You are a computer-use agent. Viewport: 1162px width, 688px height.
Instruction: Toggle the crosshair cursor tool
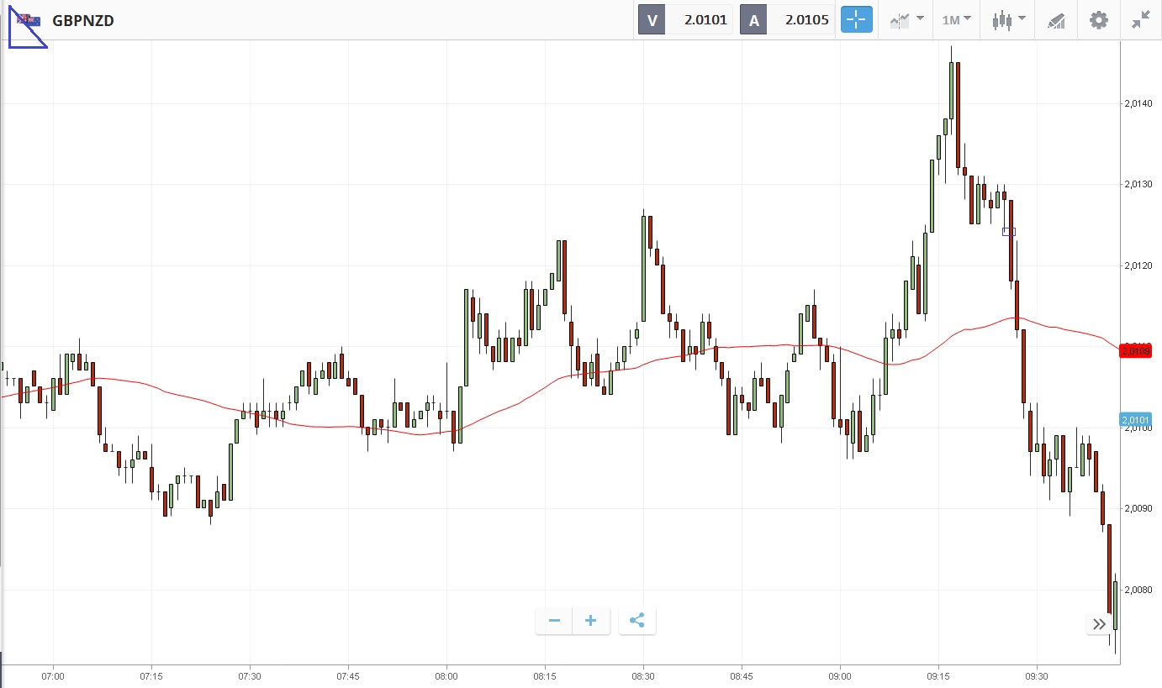point(857,20)
